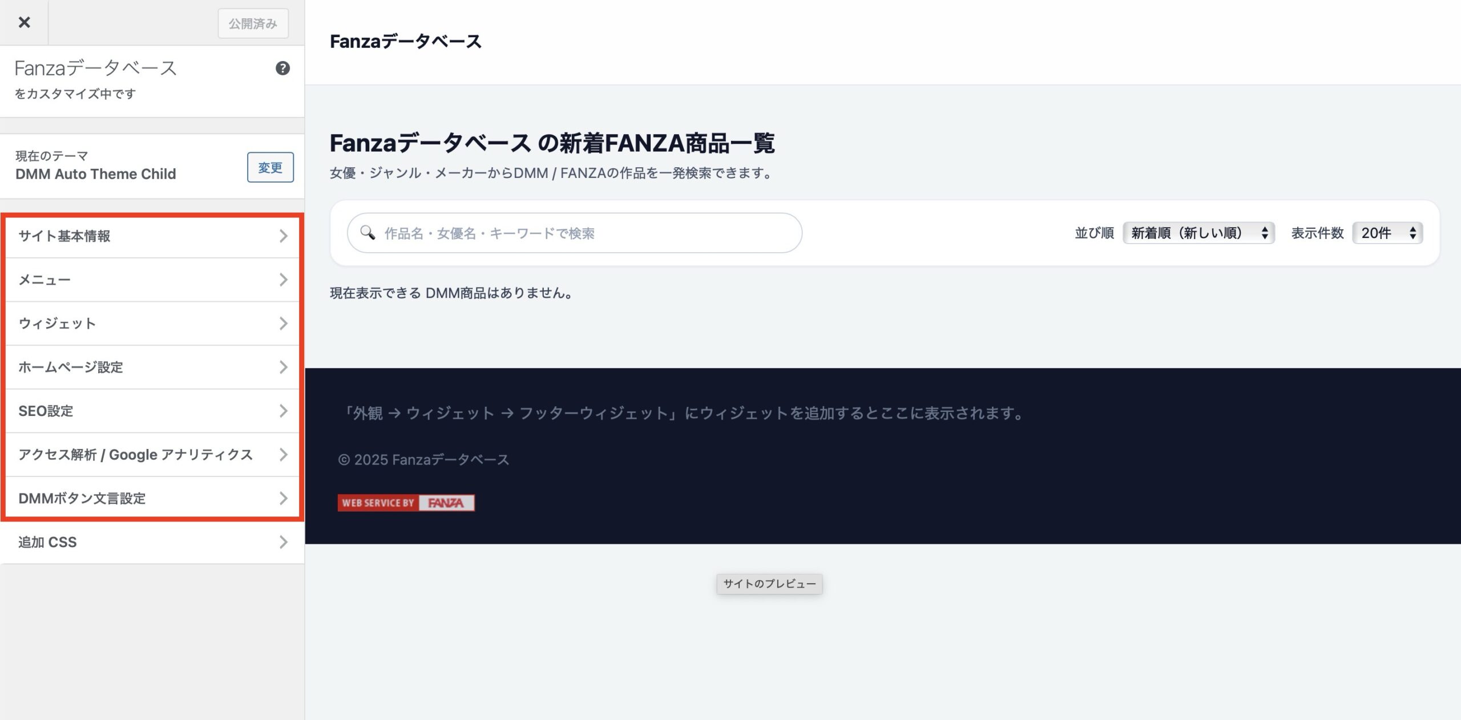Click the chevron beside ウィジェット

pyautogui.click(x=284, y=323)
